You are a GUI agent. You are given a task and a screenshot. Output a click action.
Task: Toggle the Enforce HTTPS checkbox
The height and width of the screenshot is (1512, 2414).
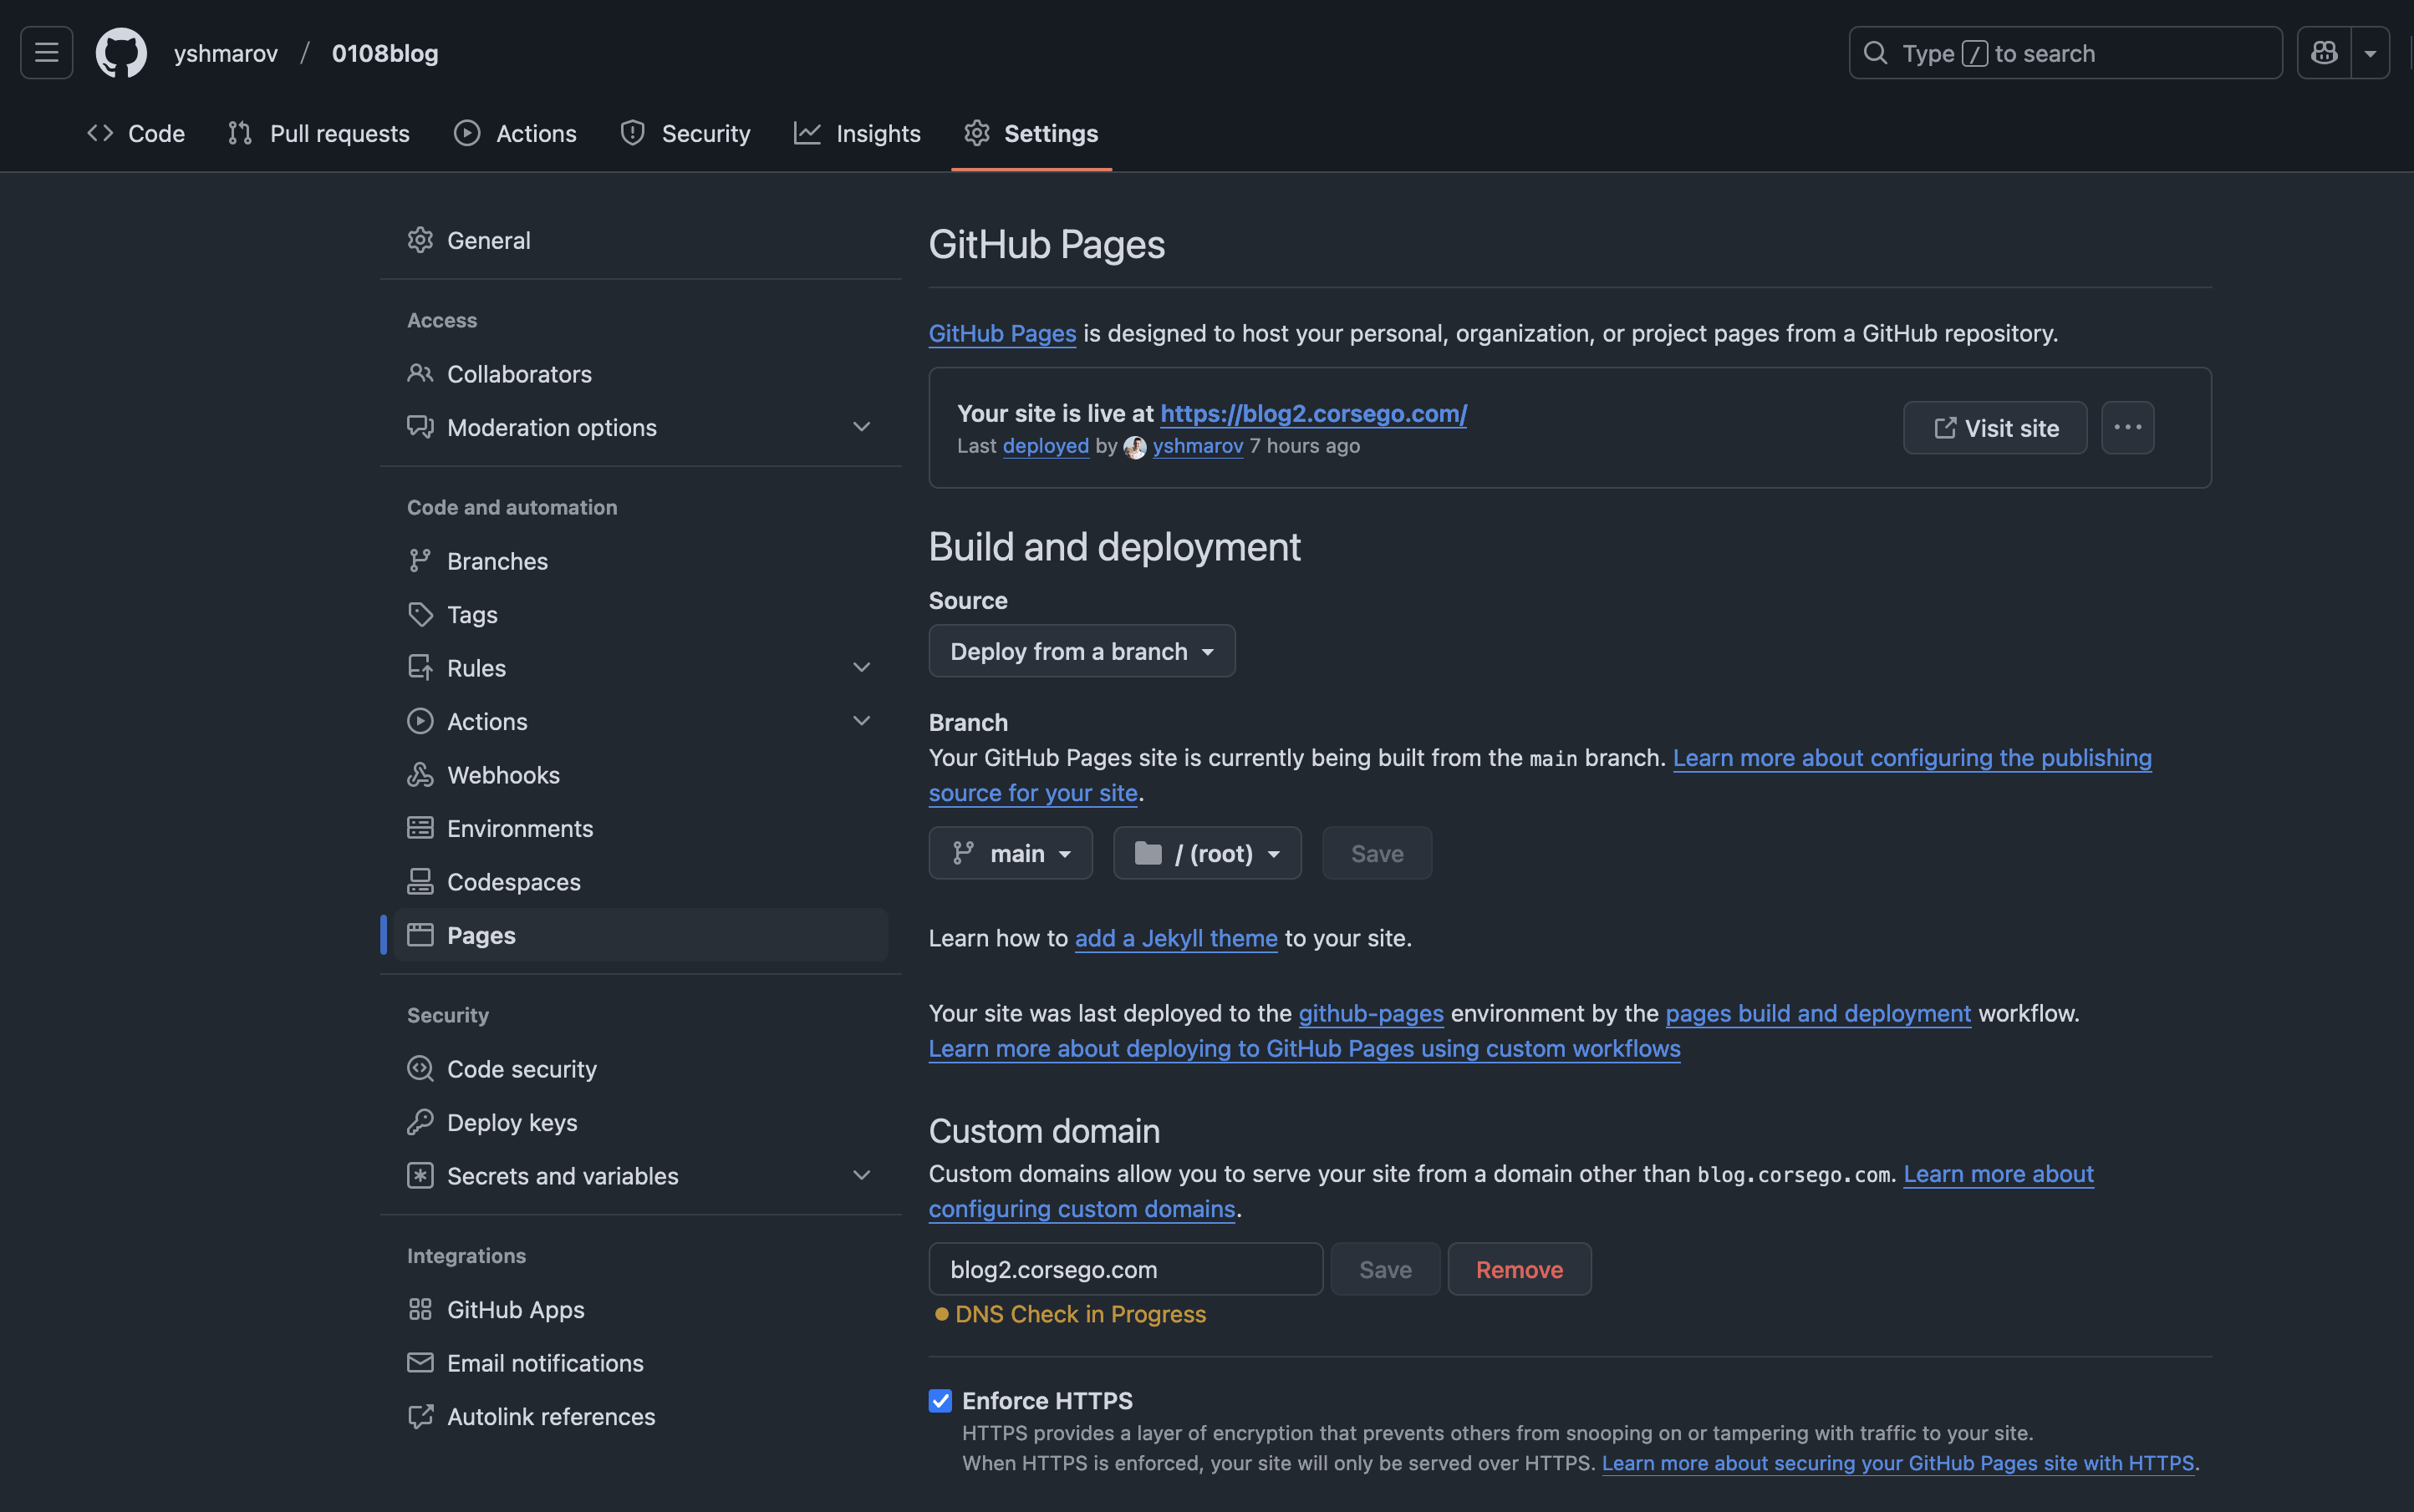pos(940,1401)
